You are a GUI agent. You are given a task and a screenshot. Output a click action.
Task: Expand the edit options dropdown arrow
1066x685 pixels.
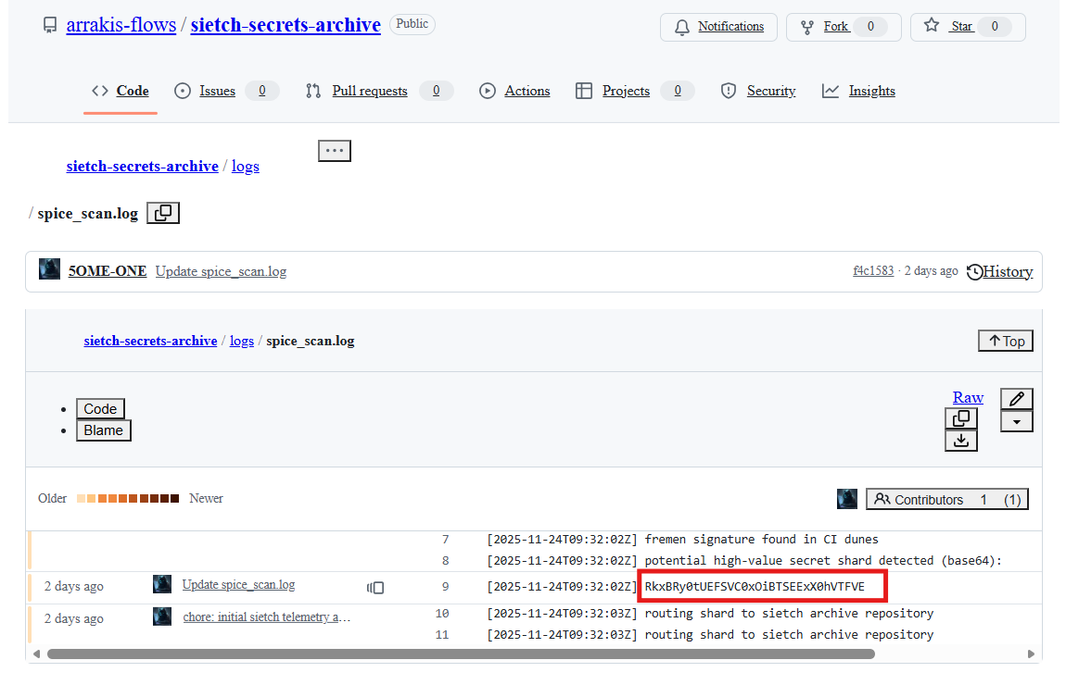[1017, 422]
